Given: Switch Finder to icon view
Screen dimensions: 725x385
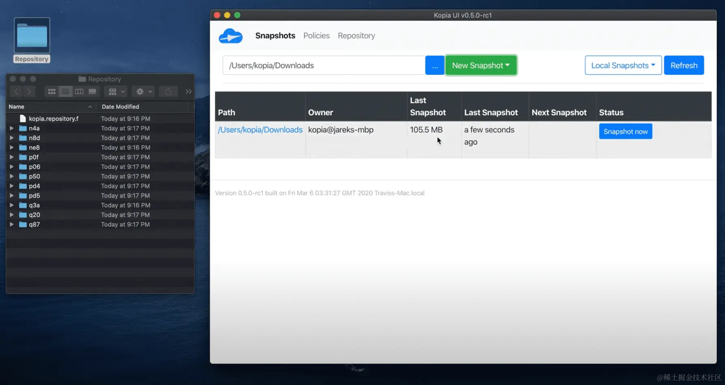Looking at the screenshot, I should tap(51, 91).
